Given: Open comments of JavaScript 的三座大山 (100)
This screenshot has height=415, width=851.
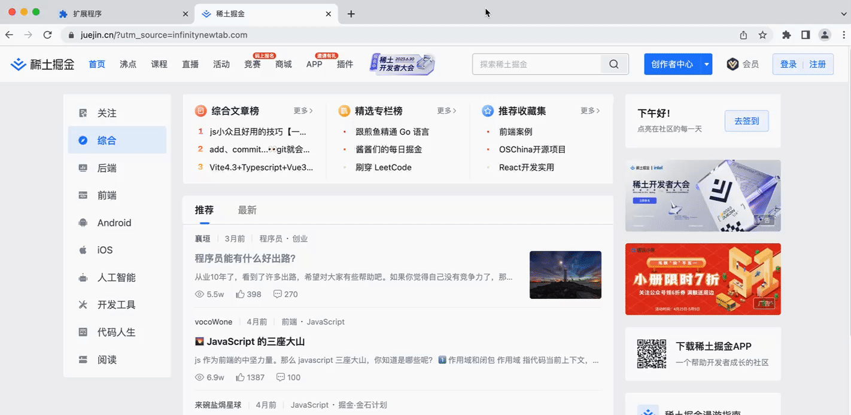Looking at the screenshot, I should 288,377.
